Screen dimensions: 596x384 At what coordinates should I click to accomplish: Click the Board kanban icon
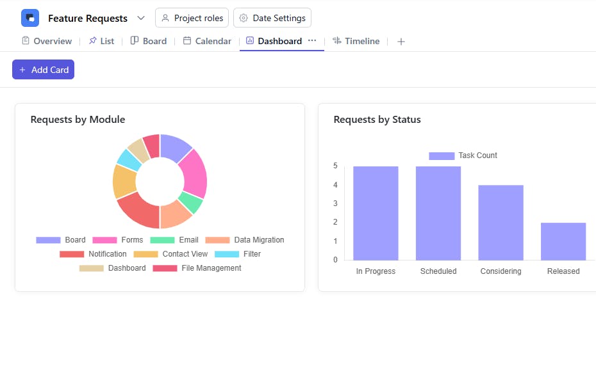tap(135, 40)
